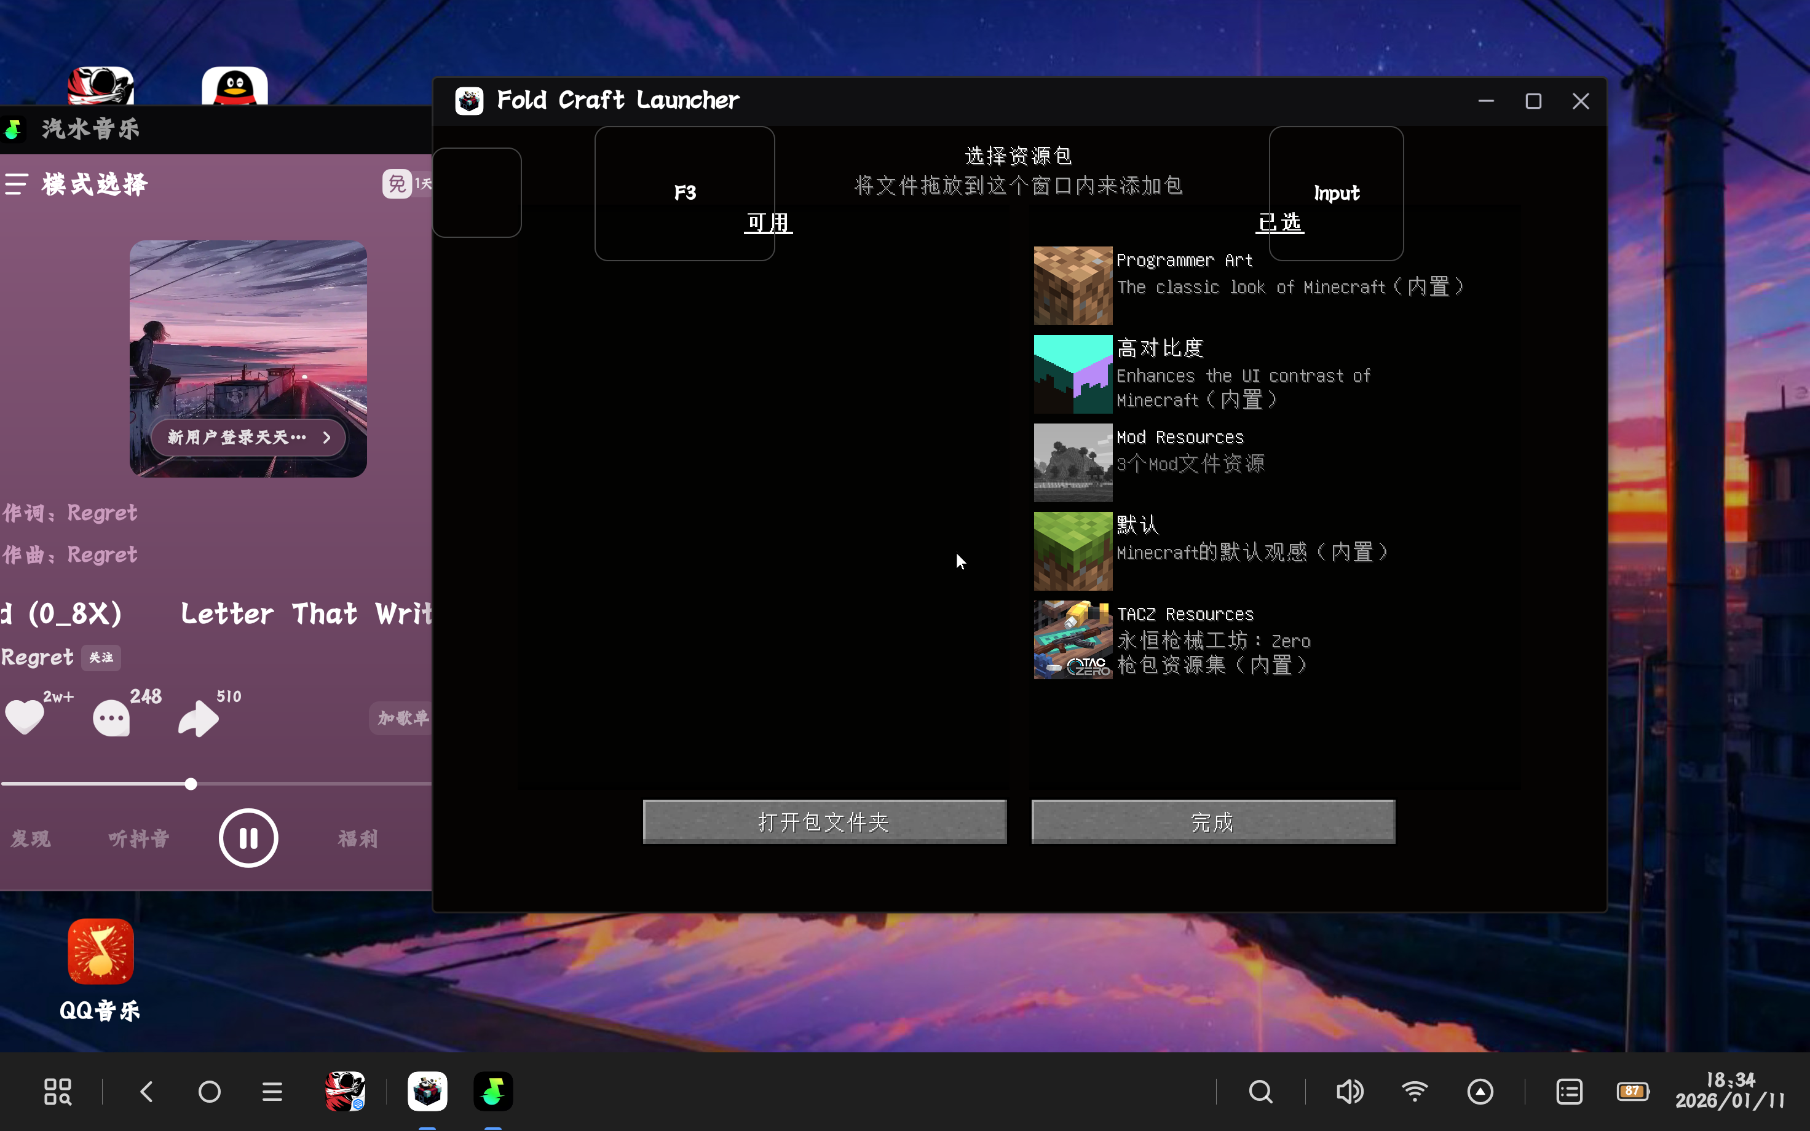Viewport: 1810px width, 1131px height.
Task: Open the comments bubble icon
Action: tap(111, 719)
